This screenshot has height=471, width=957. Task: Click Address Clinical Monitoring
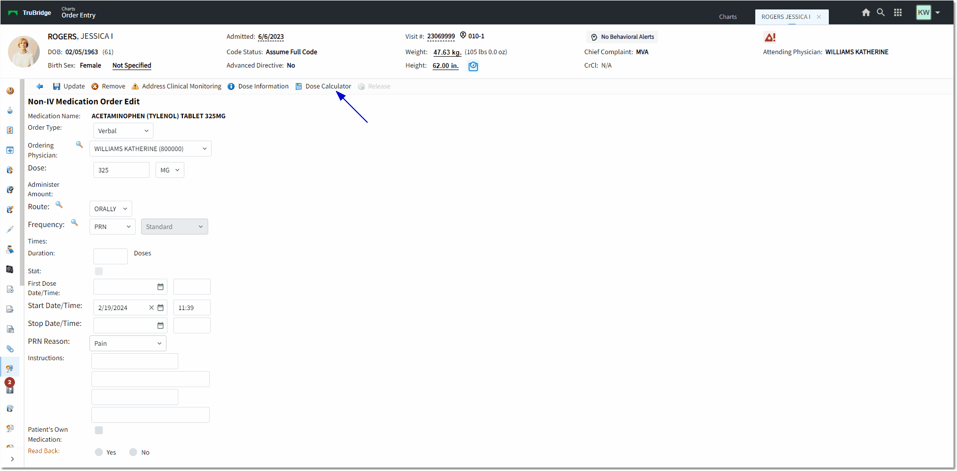click(x=176, y=86)
